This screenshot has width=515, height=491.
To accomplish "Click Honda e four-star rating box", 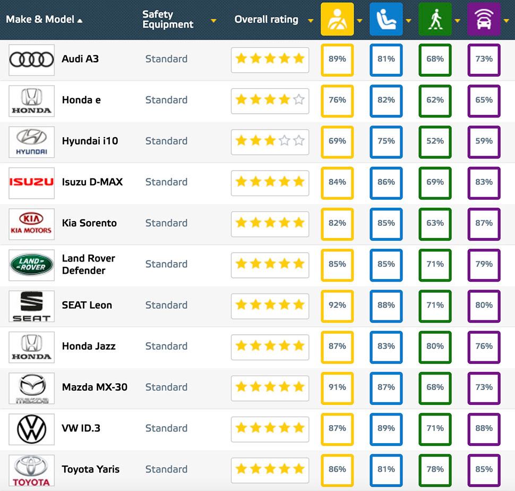I will (x=270, y=100).
